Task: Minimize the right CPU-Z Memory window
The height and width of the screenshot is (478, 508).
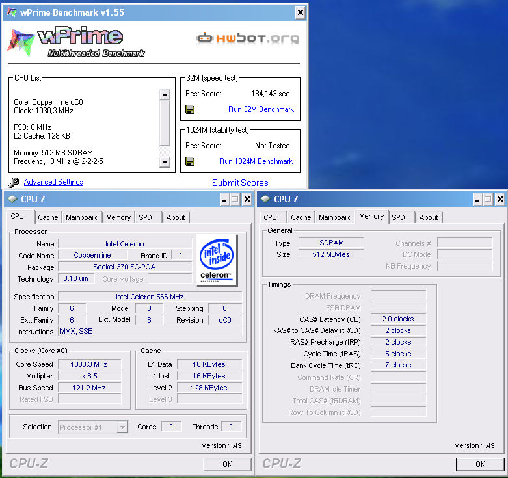Action: [x=477, y=199]
